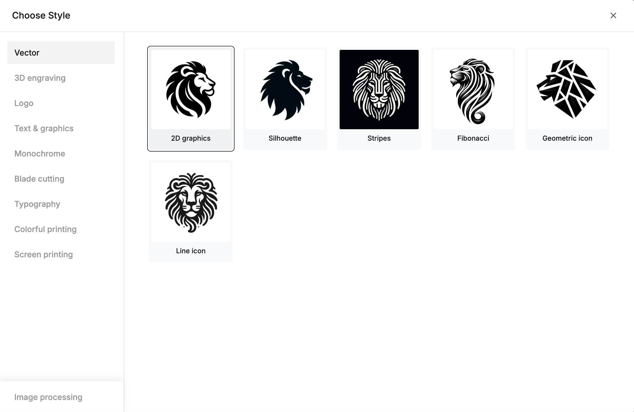Choose the Silhouette style image
634x412 pixels.
coord(285,89)
